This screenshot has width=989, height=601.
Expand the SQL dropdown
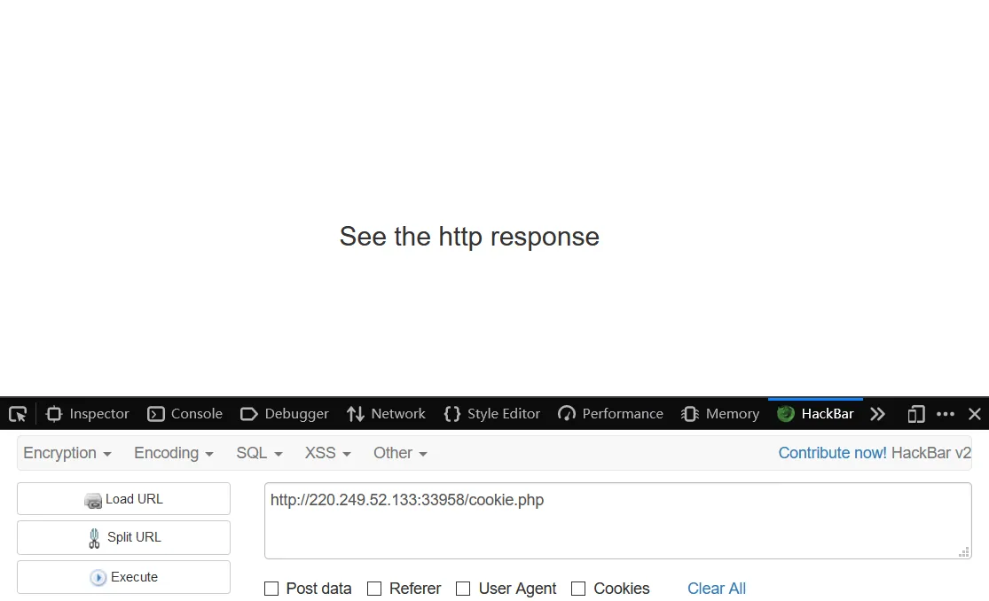(x=259, y=453)
